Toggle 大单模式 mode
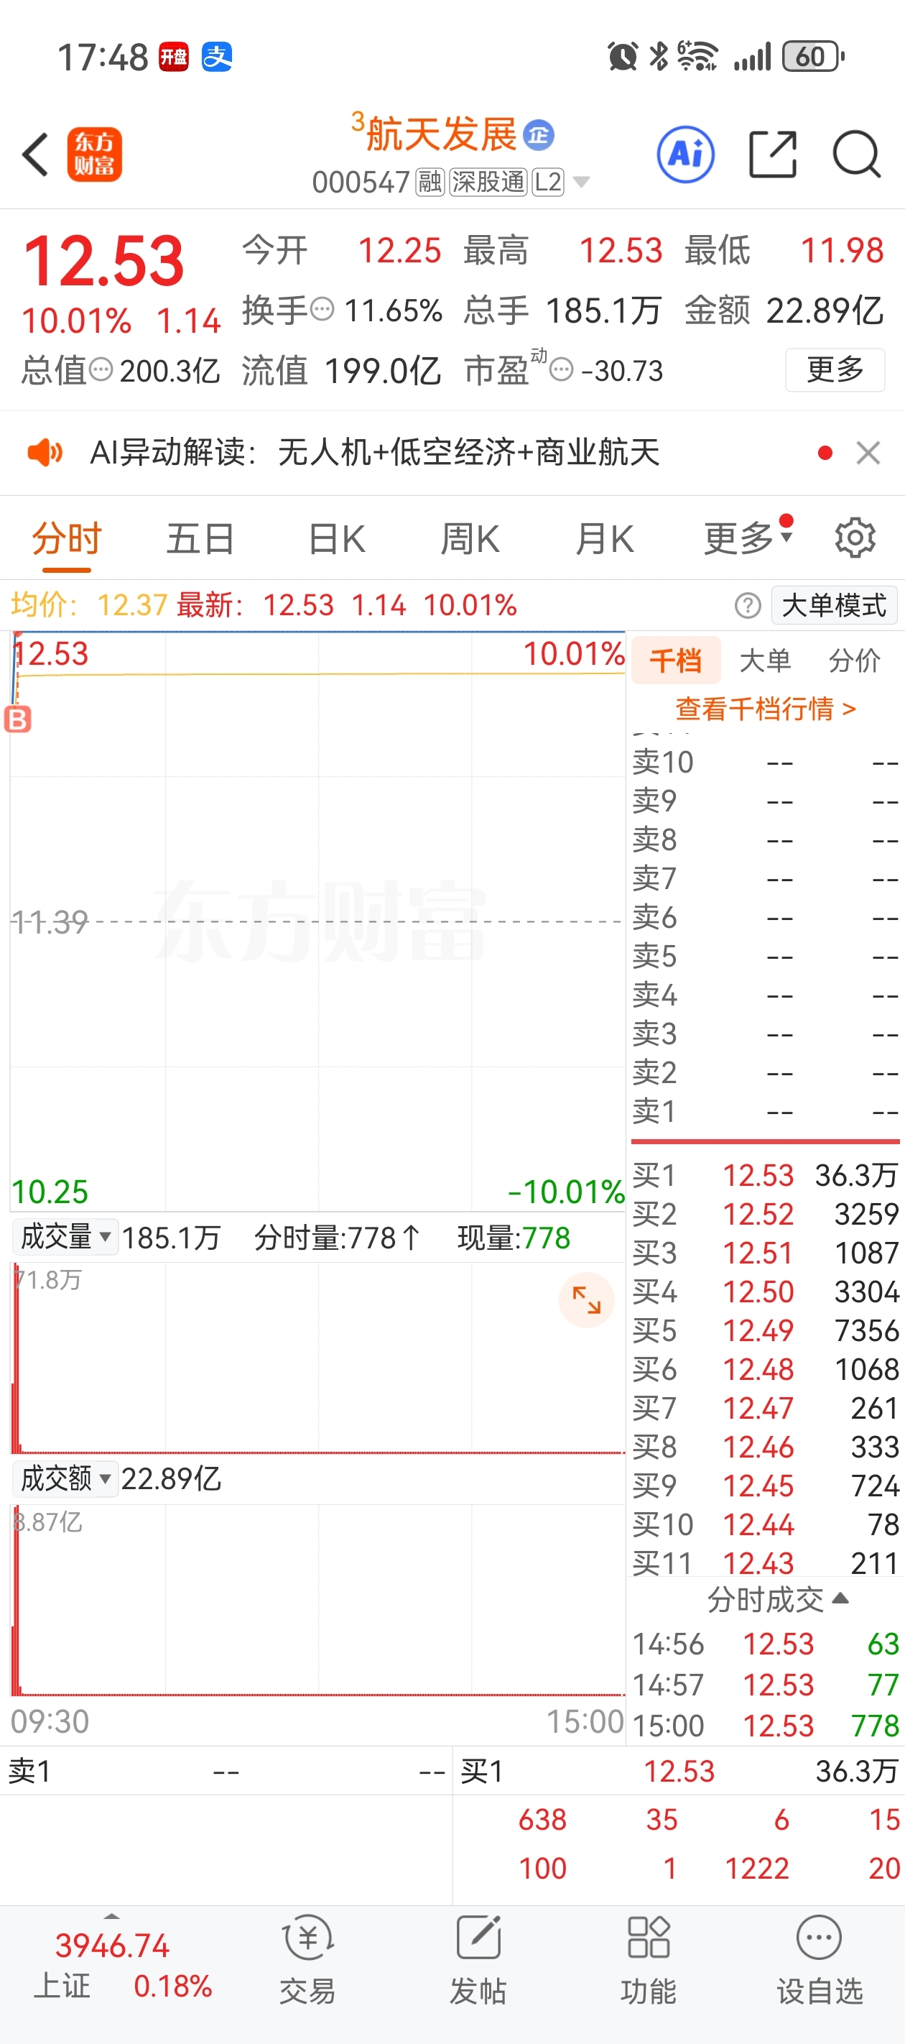Viewport: 905px width, 2044px height. 835,605
